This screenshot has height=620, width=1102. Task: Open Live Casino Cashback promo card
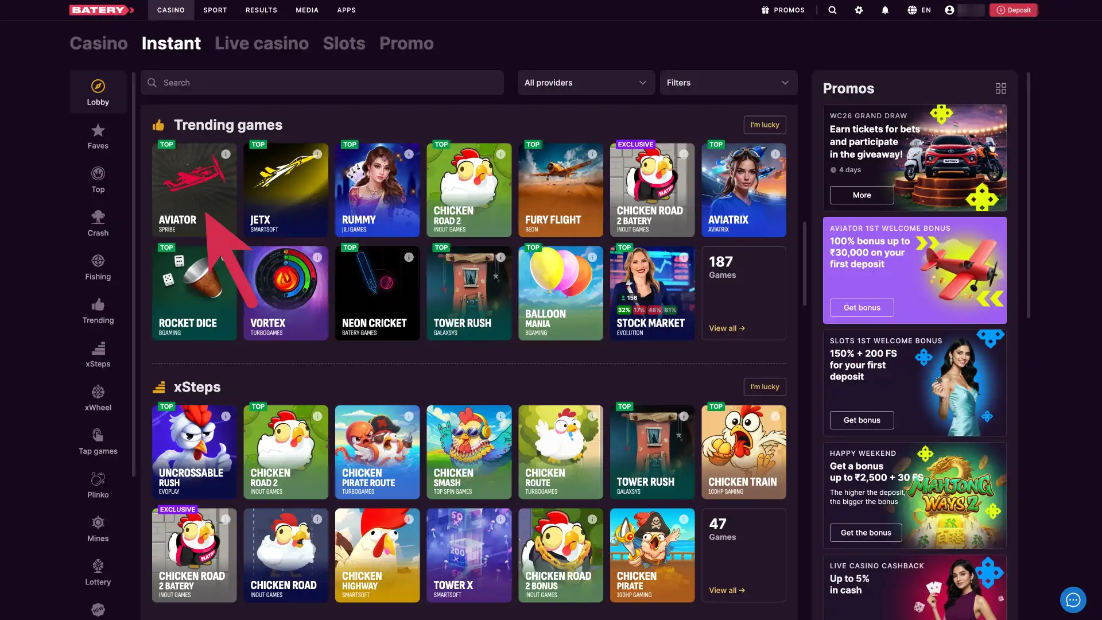(x=914, y=587)
